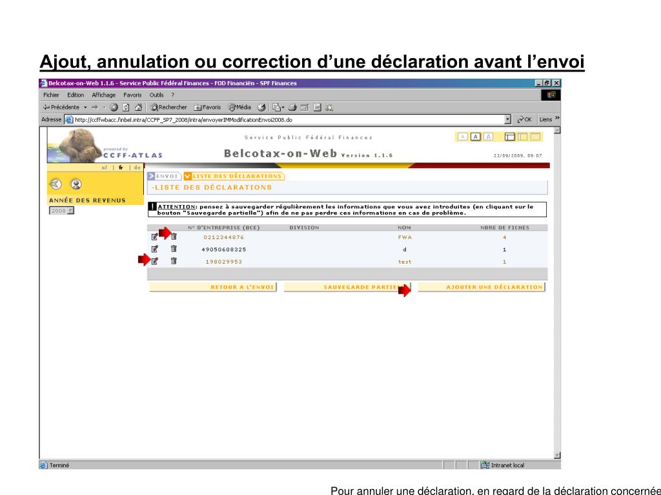This screenshot has height=495, width=661.
Task: Click the back arrow icon in yellow sidebar
Action: (x=56, y=184)
